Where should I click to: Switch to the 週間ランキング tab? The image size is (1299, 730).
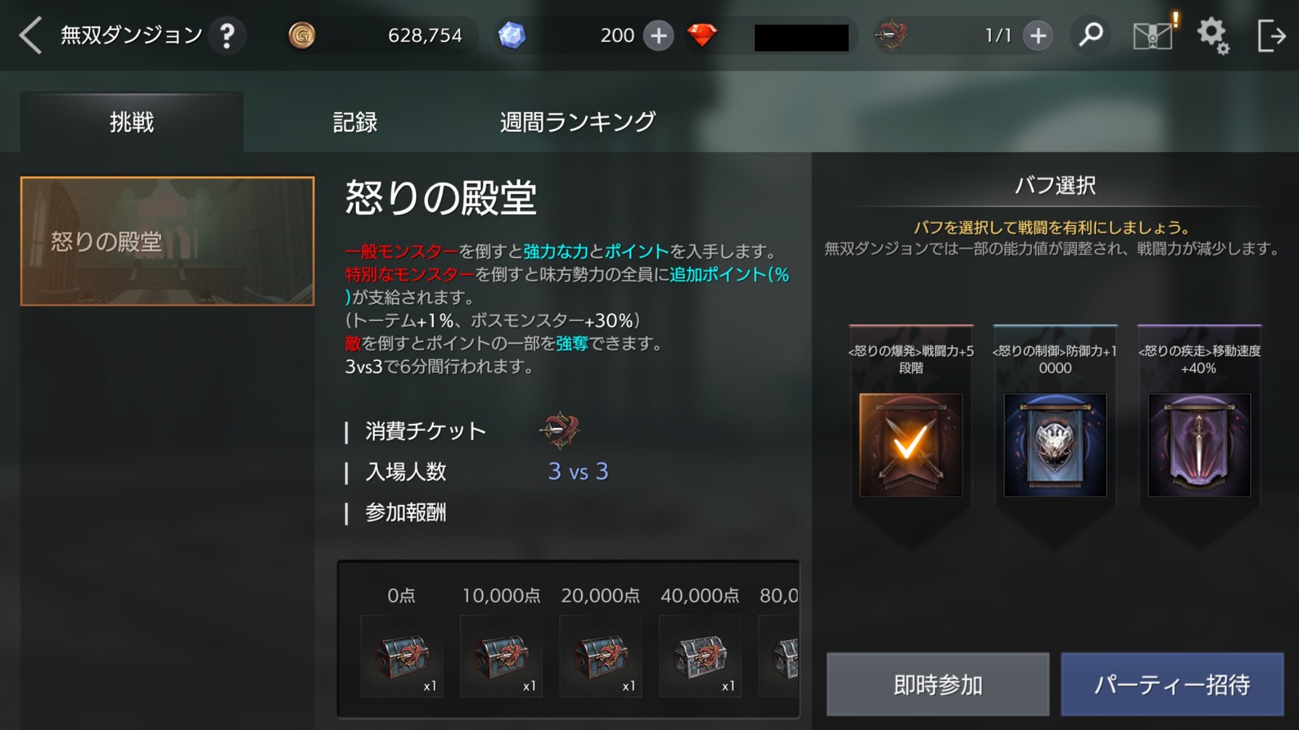click(x=578, y=122)
